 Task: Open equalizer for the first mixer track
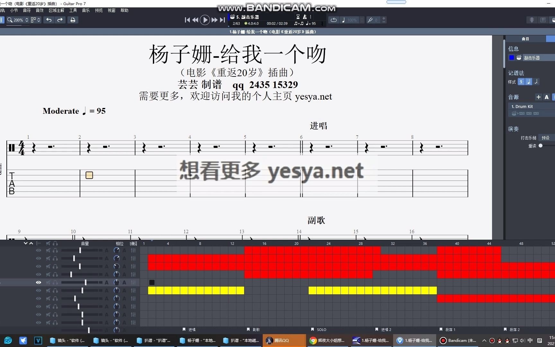[x=133, y=250]
